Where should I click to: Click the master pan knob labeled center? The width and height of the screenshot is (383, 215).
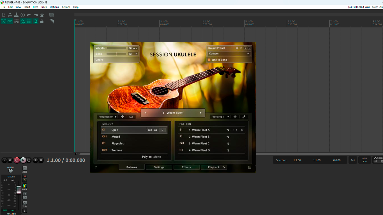(x=11, y=171)
